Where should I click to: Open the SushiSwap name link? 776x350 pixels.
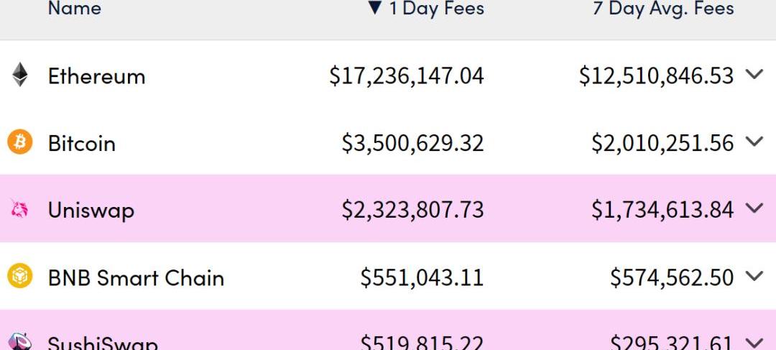(103, 343)
